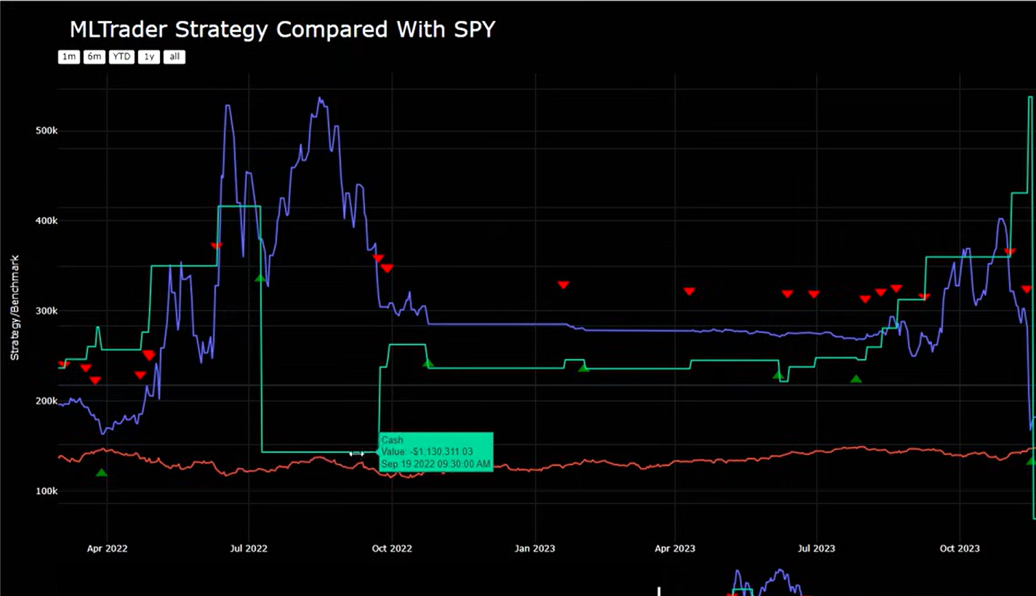
Task: Click the 'Cash' label in the hover tooltip
Action: click(392, 440)
